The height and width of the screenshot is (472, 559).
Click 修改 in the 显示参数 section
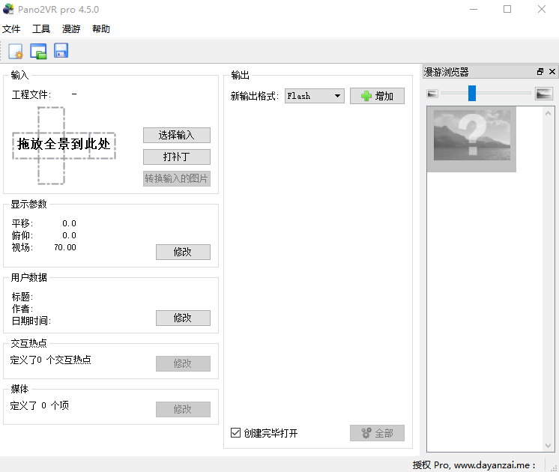[x=183, y=252]
